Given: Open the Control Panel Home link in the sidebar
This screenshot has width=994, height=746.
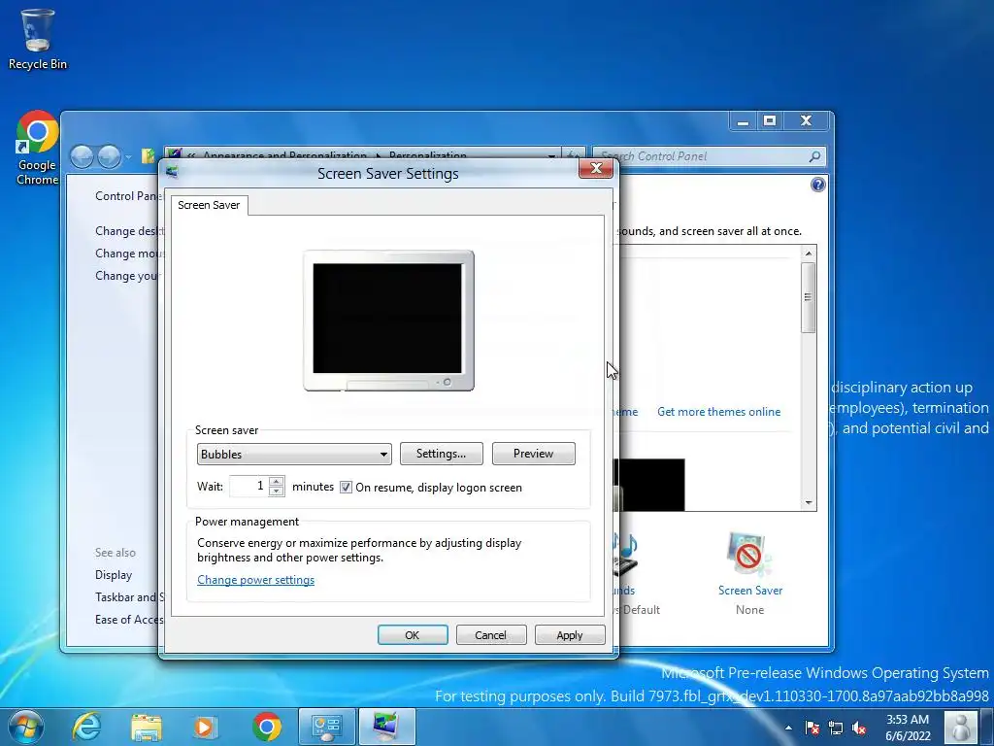Looking at the screenshot, I should pos(129,196).
